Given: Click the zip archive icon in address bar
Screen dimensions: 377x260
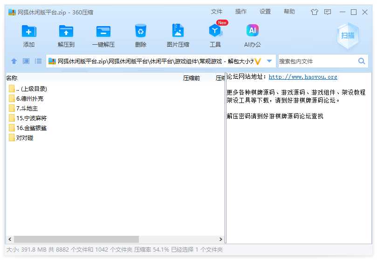Looking at the screenshot, I should coord(52,62).
